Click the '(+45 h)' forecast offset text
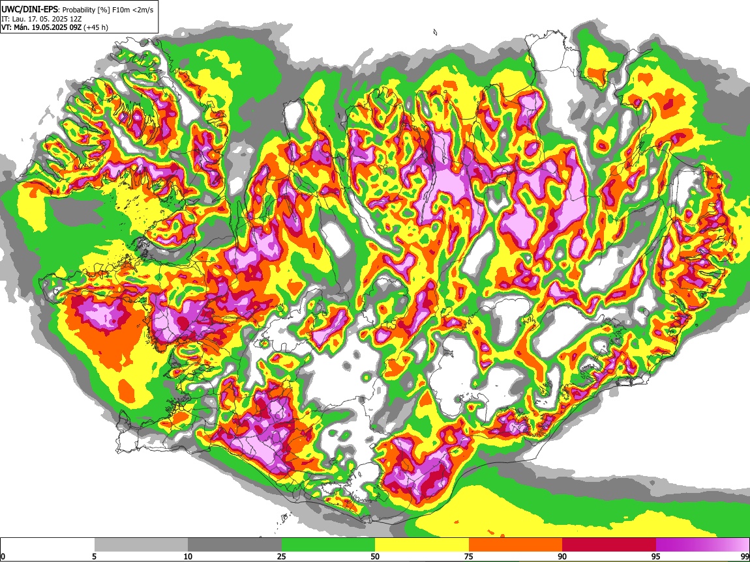This screenshot has height=562, width=750. [96, 27]
